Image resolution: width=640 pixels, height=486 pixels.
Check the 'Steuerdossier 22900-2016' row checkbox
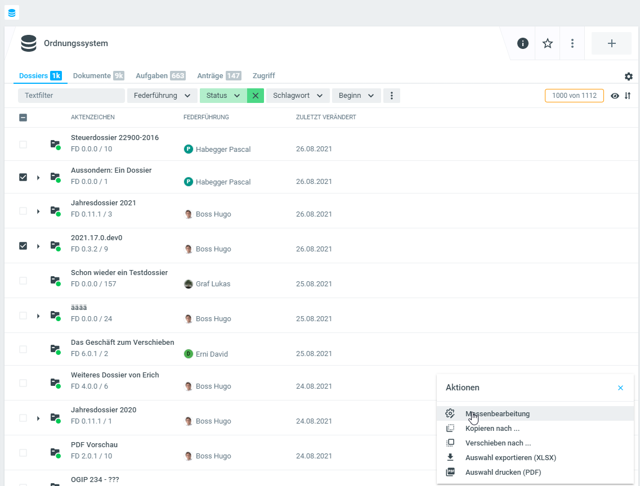23,145
